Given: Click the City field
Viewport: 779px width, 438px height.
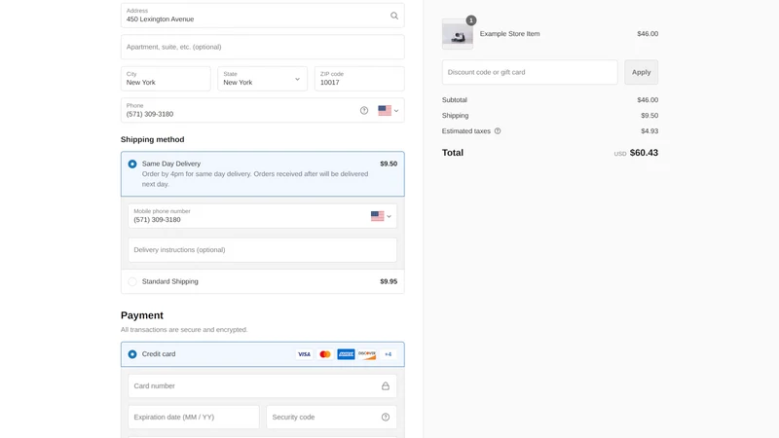Looking at the screenshot, I should click(x=166, y=79).
